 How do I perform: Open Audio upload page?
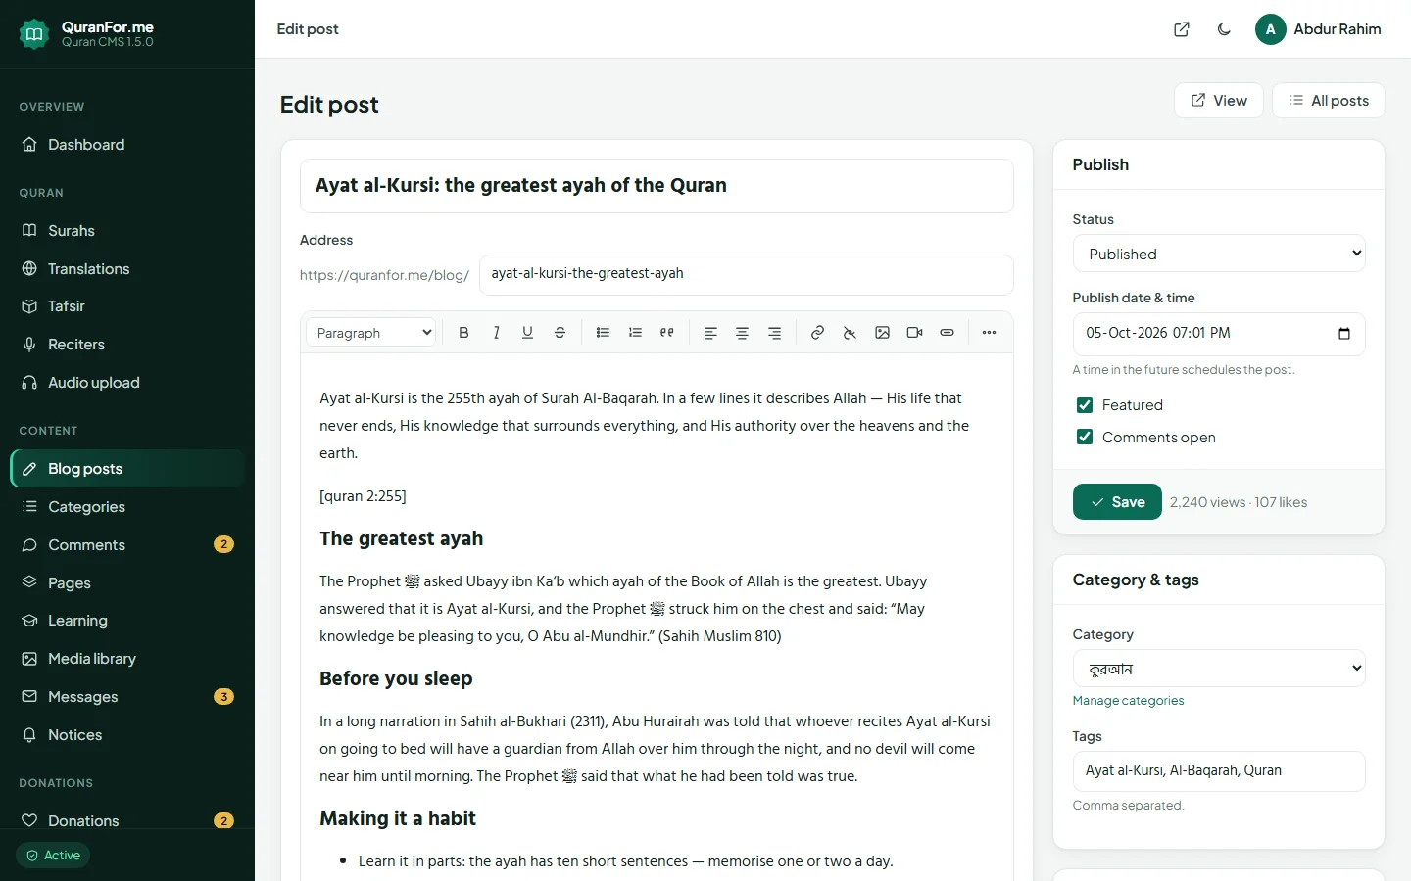[127, 383]
